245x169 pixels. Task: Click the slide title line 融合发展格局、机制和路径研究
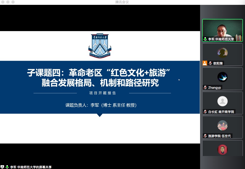(x=100, y=83)
